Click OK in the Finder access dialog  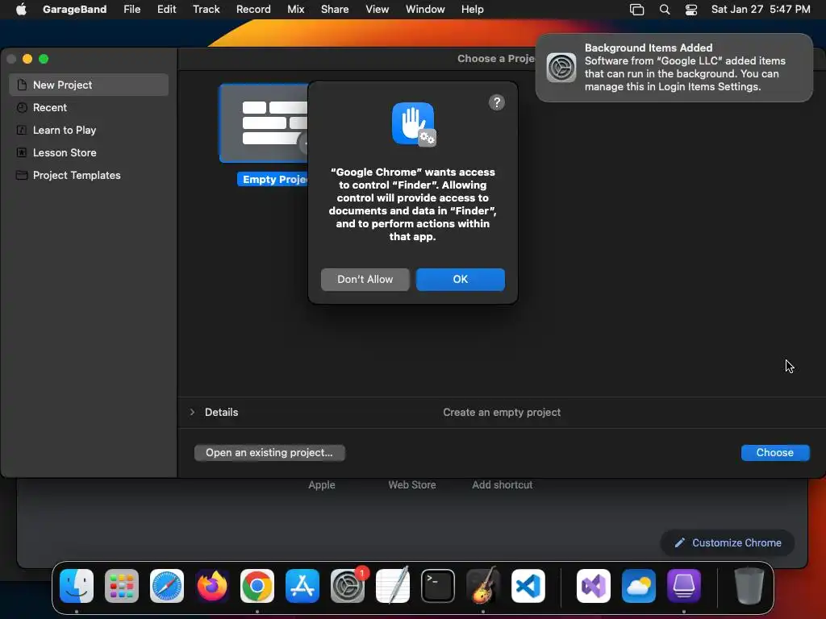pyautogui.click(x=460, y=280)
